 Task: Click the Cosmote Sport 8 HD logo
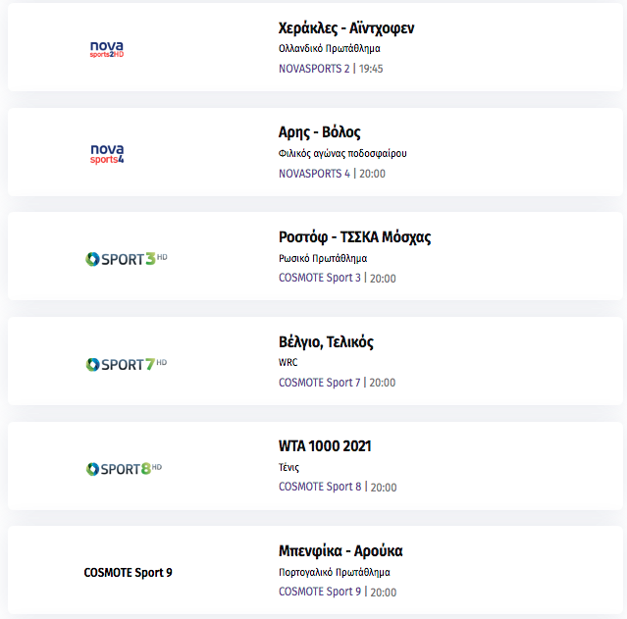click(124, 469)
